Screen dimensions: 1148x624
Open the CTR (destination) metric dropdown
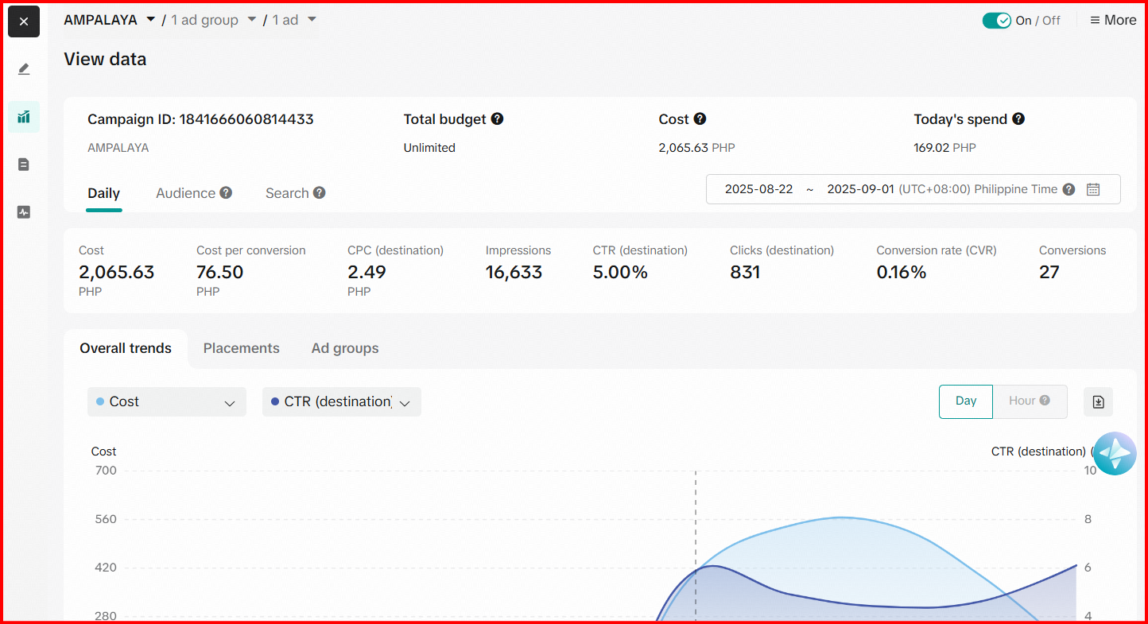tap(341, 402)
